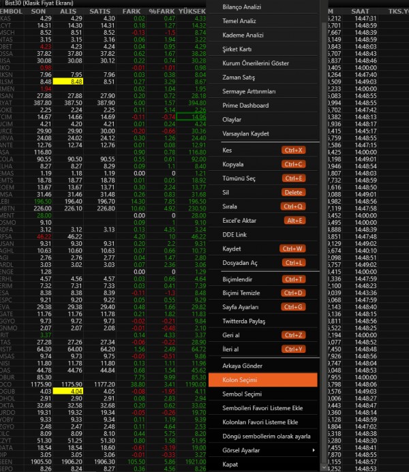Screen dimensions: 409x472
Task: Sort by the %FARK column header
Action: (x=162, y=12)
